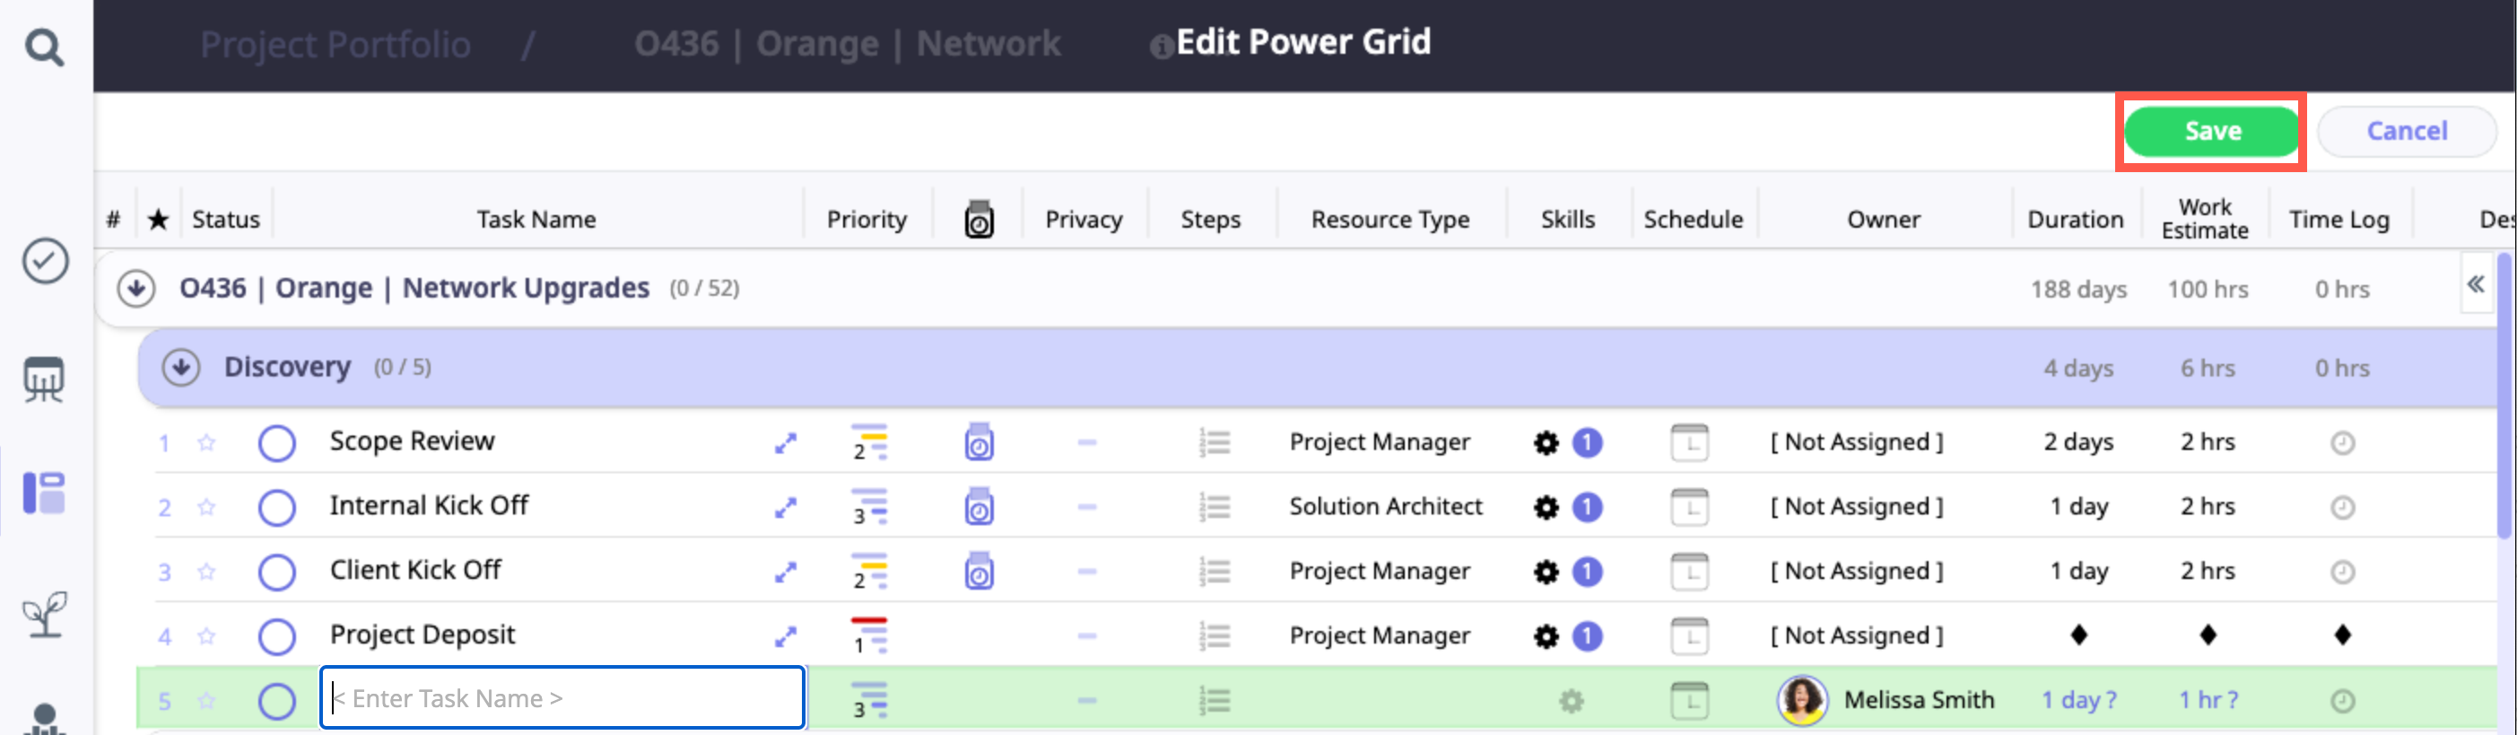
Task: Collapse the side panel with double chevron
Action: tap(2475, 284)
